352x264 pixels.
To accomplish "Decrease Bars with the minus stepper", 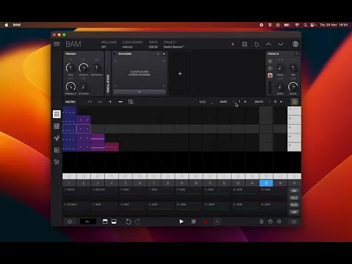I will (234, 102).
